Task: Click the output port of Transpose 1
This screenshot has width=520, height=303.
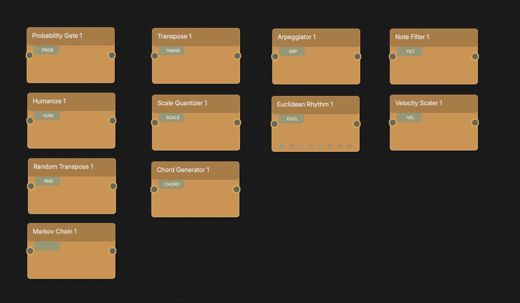Action: click(237, 56)
